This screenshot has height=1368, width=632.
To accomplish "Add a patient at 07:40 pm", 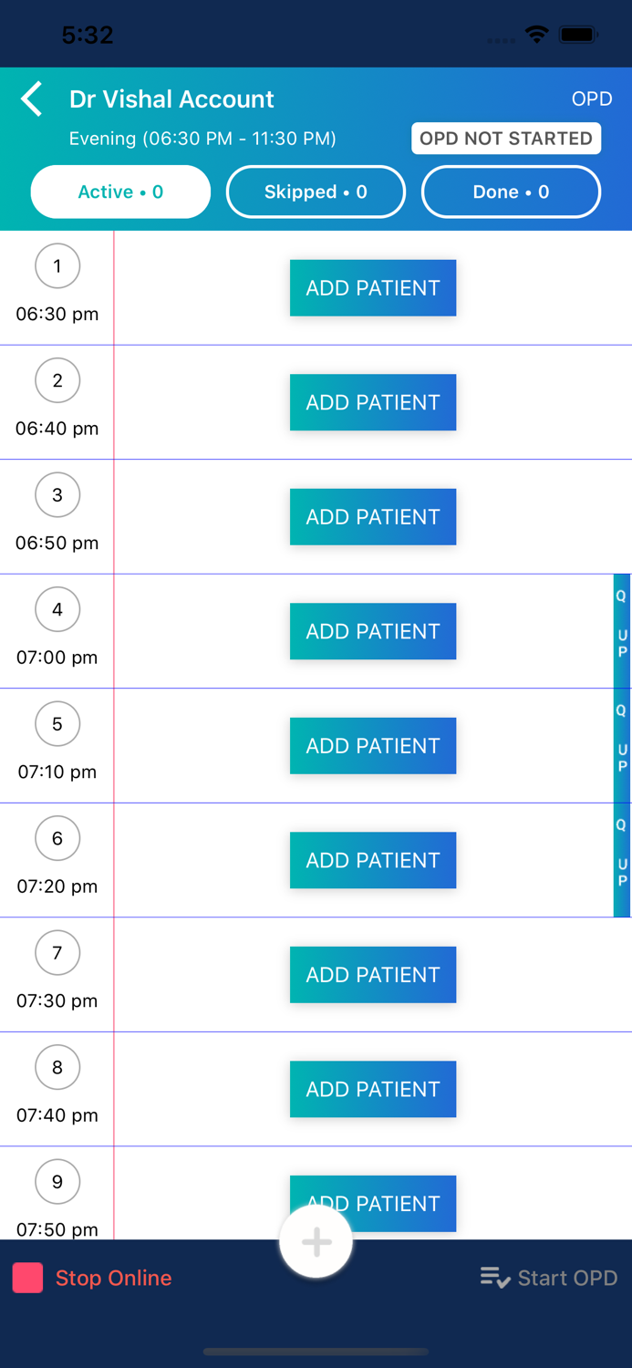I will 373,1089.
